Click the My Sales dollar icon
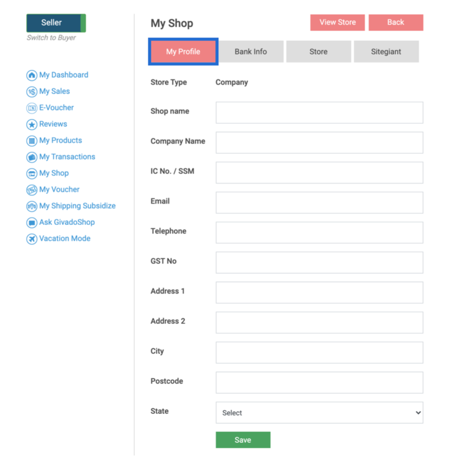459x469 pixels. 31,92
